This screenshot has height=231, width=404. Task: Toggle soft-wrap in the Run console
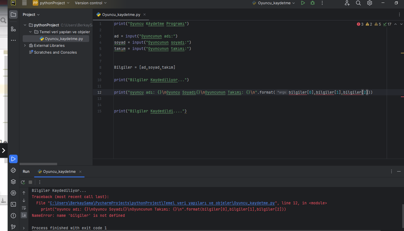pyautogui.click(x=24, y=208)
